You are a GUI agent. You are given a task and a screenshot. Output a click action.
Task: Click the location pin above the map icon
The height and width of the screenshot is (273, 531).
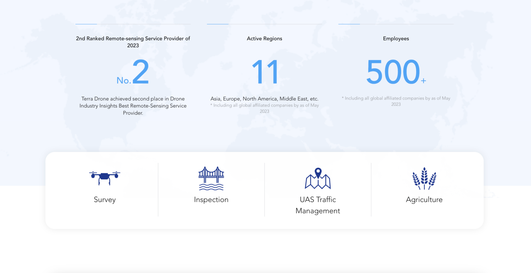pos(317,171)
